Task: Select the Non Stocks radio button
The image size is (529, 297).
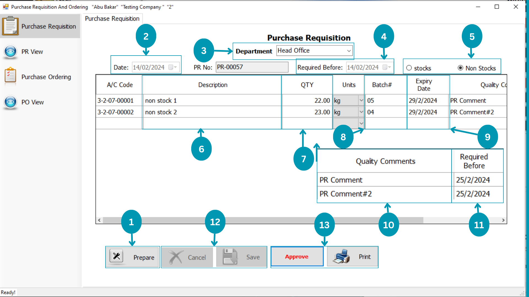Action: point(458,68)
